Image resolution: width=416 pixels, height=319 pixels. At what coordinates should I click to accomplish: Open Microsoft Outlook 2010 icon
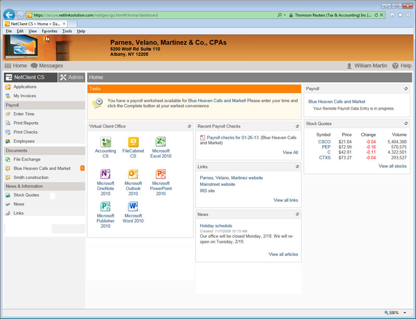(133, 174)
